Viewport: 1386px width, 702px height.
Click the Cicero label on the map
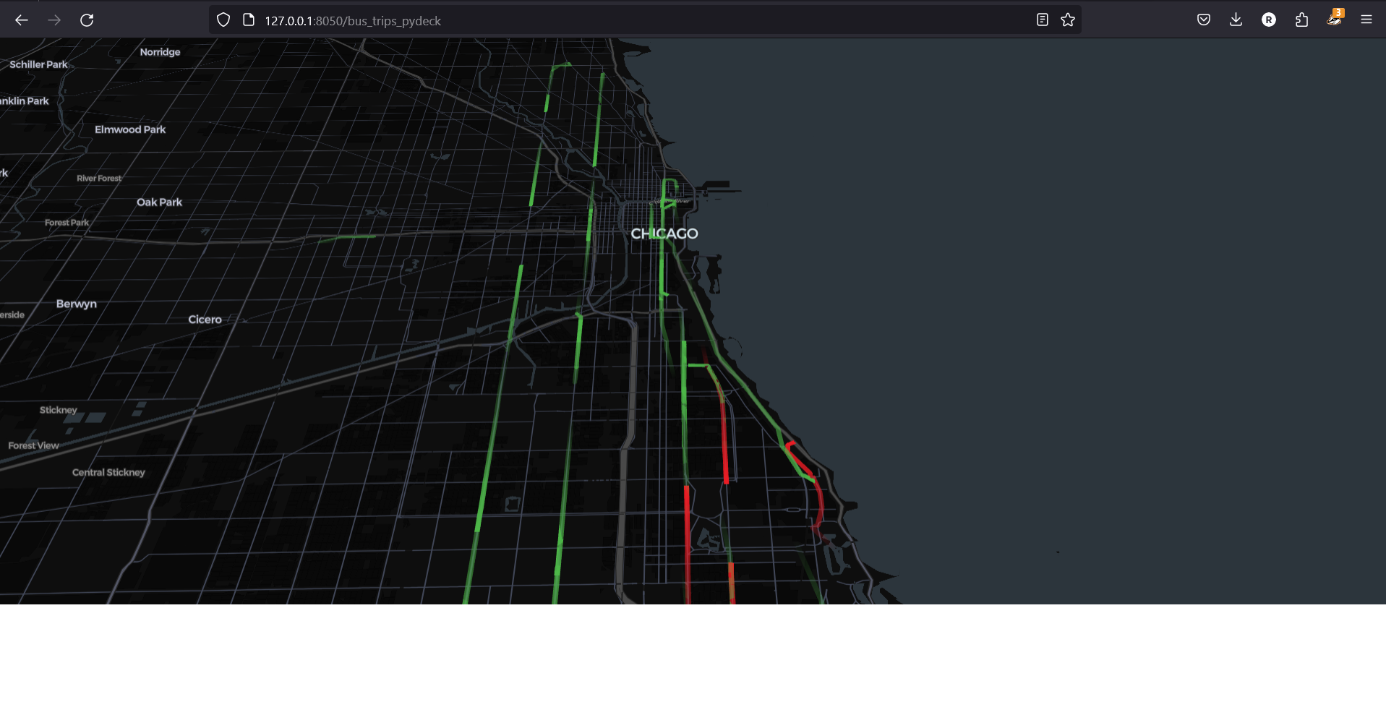(205, 319)
